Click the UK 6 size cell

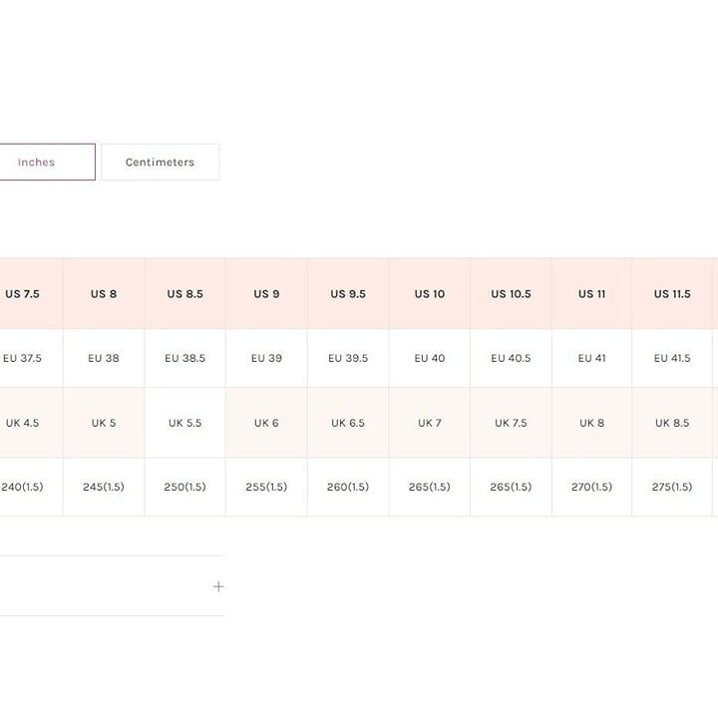pos(266,423)
